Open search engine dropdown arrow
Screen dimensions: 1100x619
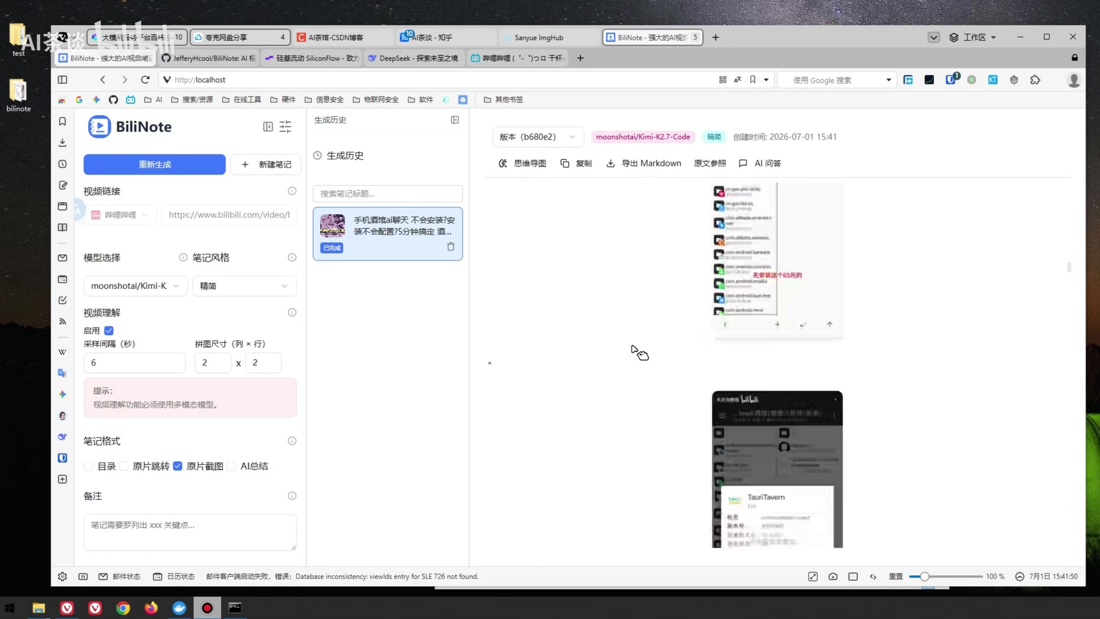coord(889,80)
